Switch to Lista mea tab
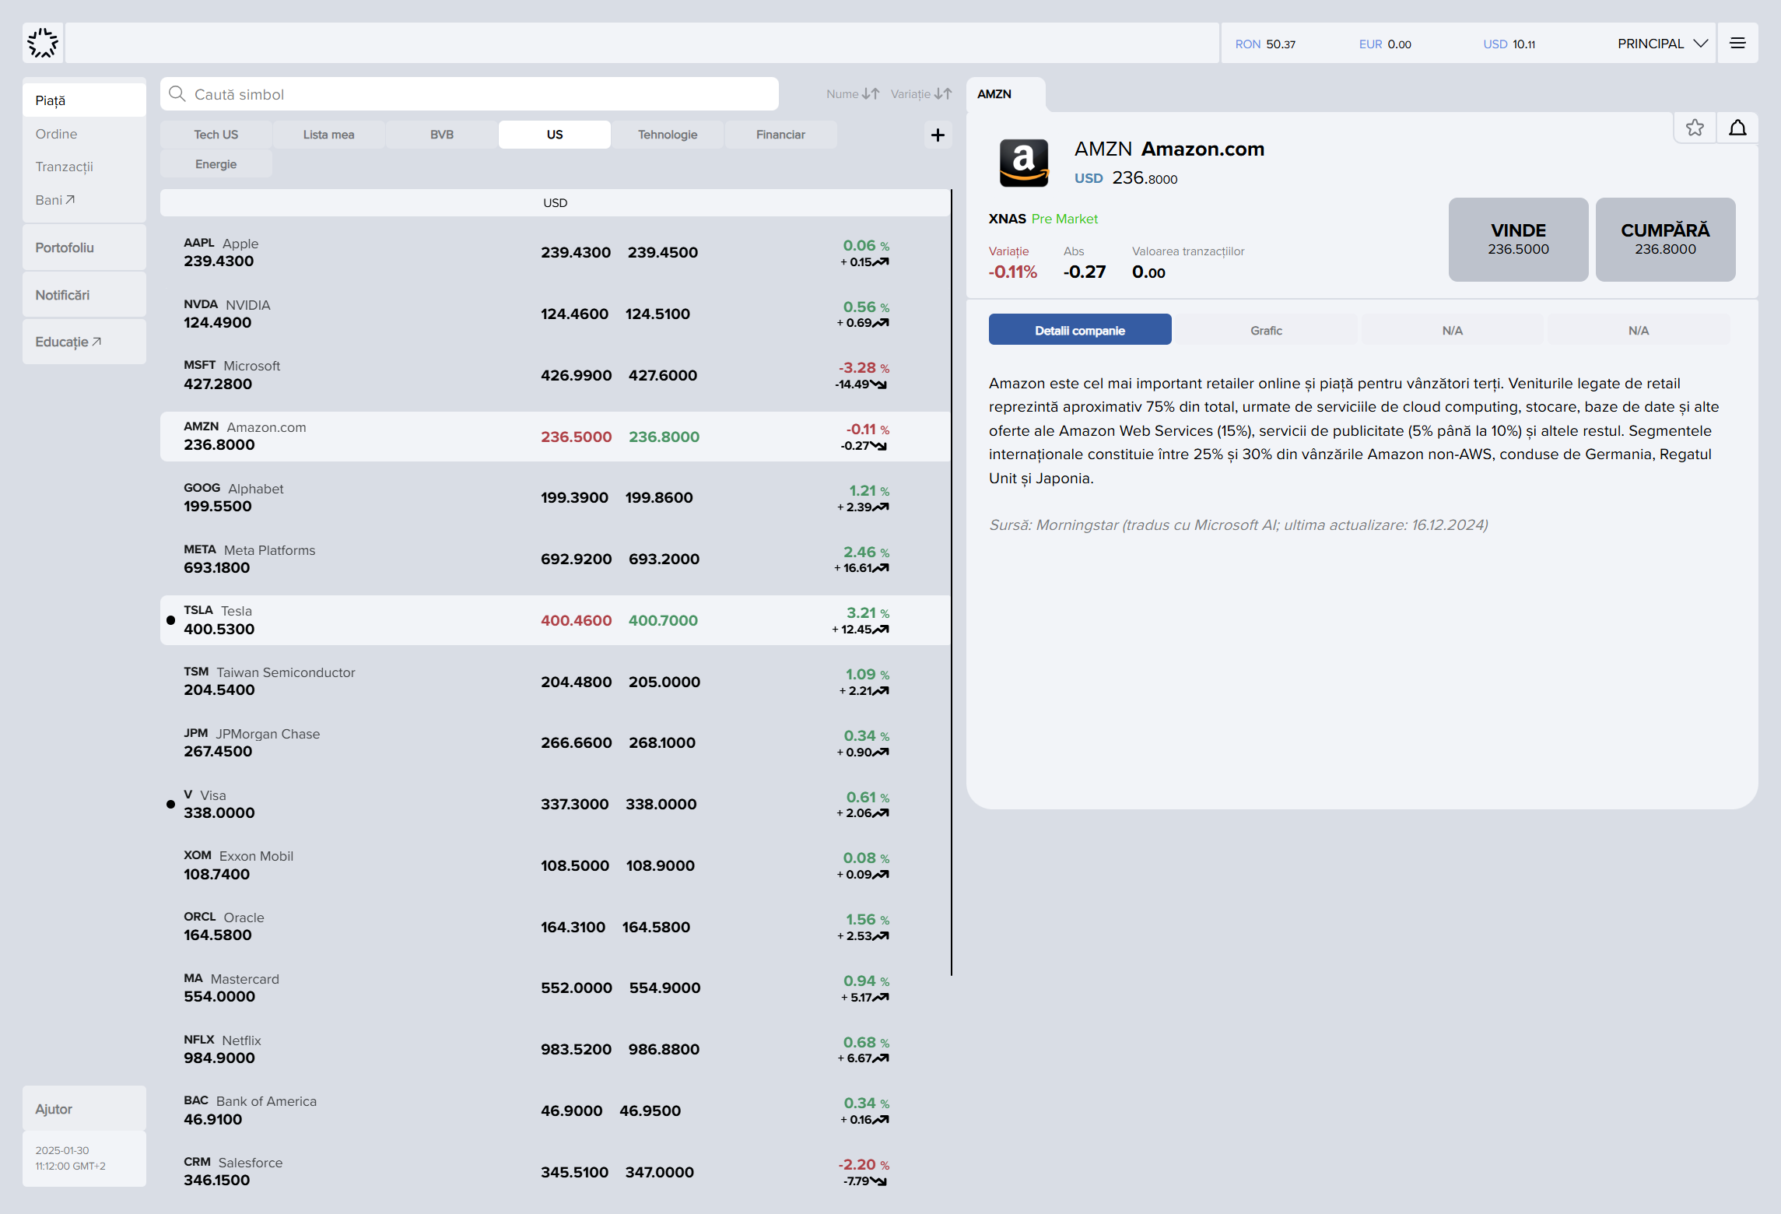 pyautogui.click(x=328, y=135)
